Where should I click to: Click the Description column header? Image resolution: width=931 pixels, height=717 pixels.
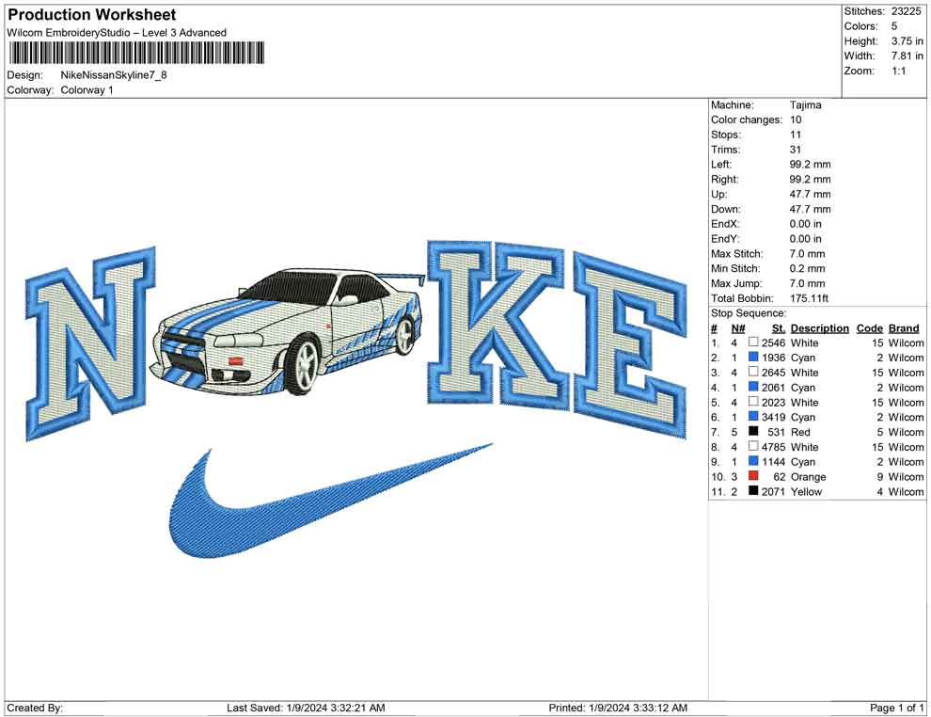point(819,327)
